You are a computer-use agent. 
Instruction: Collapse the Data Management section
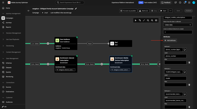[x=3, y=58]
